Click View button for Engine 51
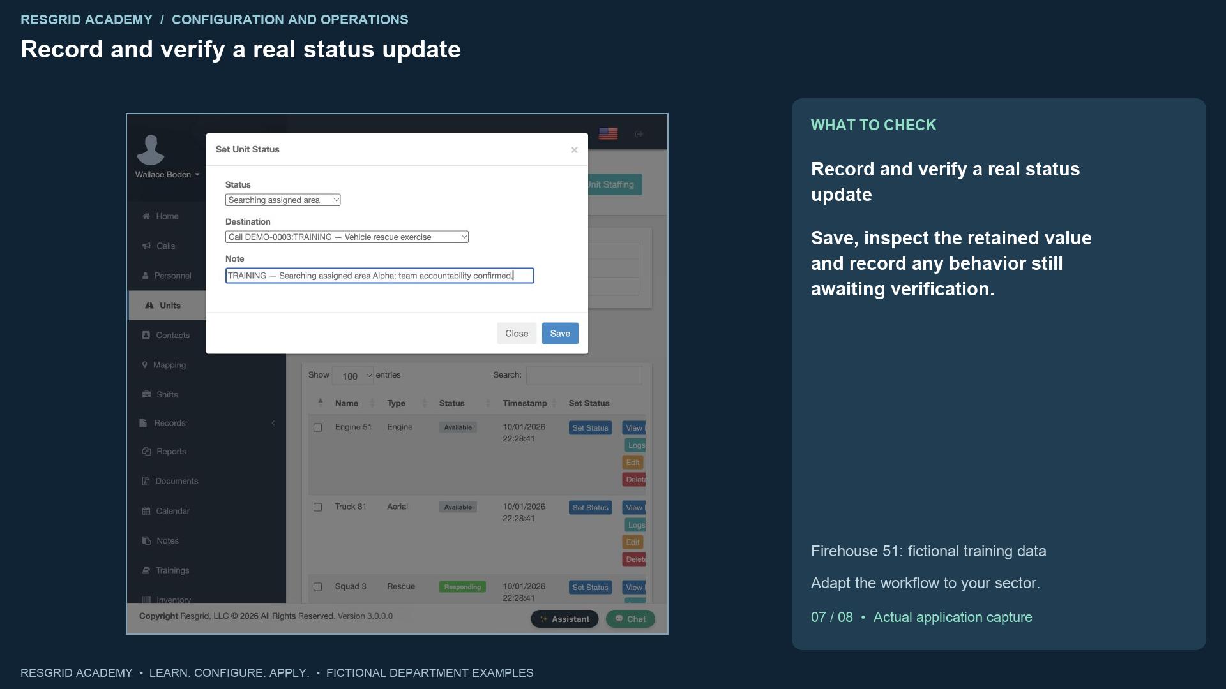The width and height of the screenshot is (1226, 689). point(634,428)
